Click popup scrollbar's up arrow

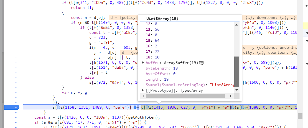pos(236,24)
